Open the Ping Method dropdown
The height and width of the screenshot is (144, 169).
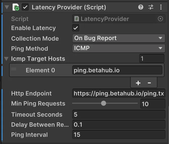119,48
